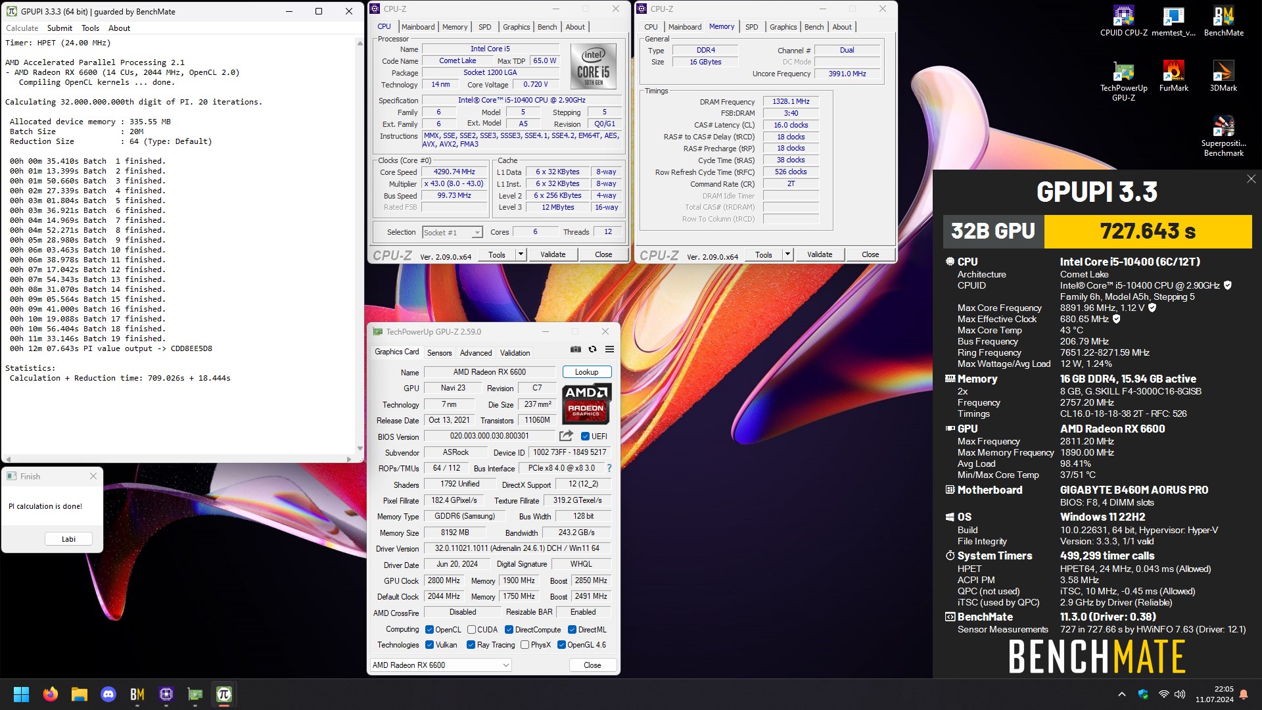The image size is (1262, 710).
Task: Take a GPU-Z screenshot with the camera icon
Action: (x=576, y=349)
